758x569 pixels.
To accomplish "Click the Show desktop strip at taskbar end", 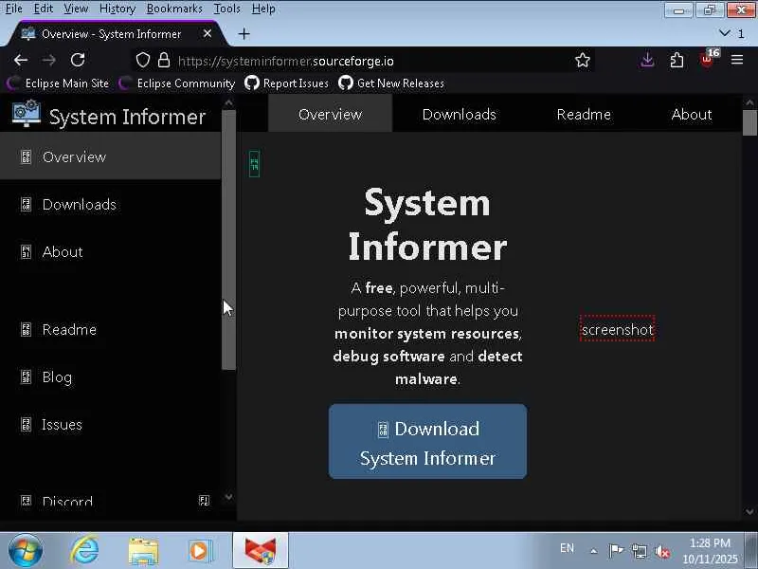I will pos(751,551).
